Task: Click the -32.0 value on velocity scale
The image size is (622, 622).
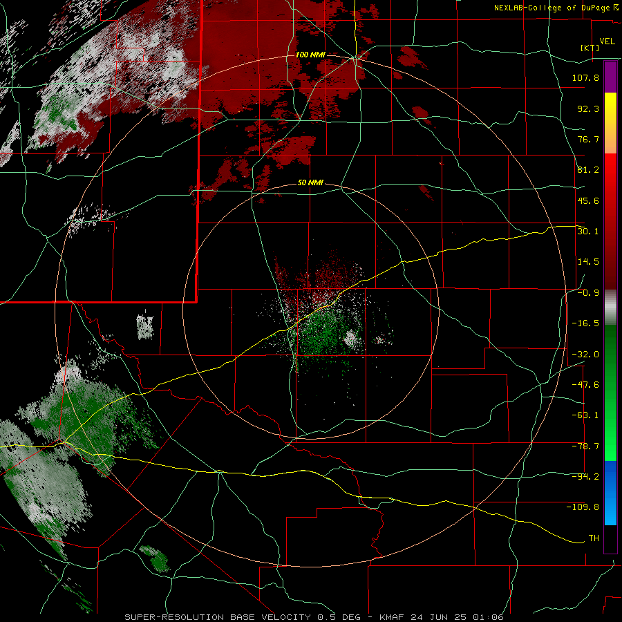Action: (x=585, y=355)
